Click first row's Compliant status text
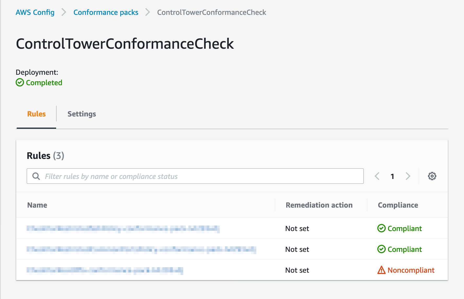Image resolution: width=464 pixels, height=299 pixels. pyautogui.click(x=405, y=228)
